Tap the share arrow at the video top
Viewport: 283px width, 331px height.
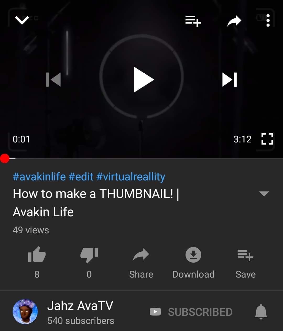pos(234,21)
